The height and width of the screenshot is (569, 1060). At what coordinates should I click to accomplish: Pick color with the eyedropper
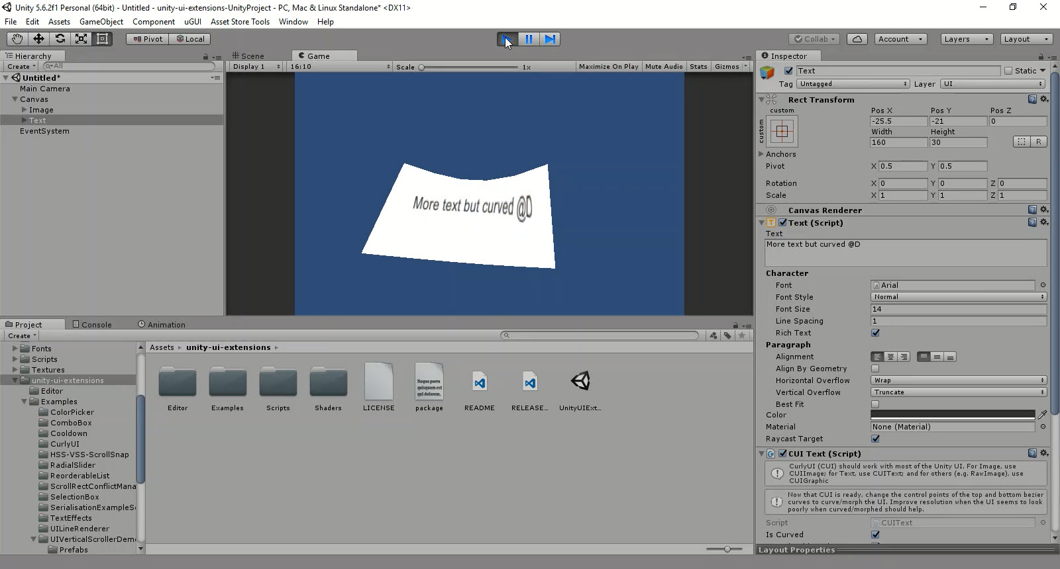click(1043, 415)
